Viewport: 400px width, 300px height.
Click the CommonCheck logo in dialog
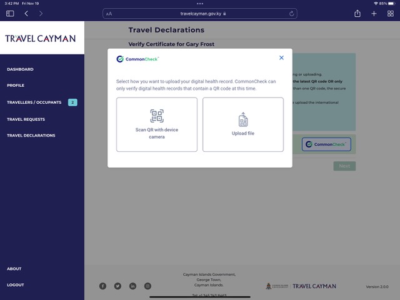click(137, 59)
